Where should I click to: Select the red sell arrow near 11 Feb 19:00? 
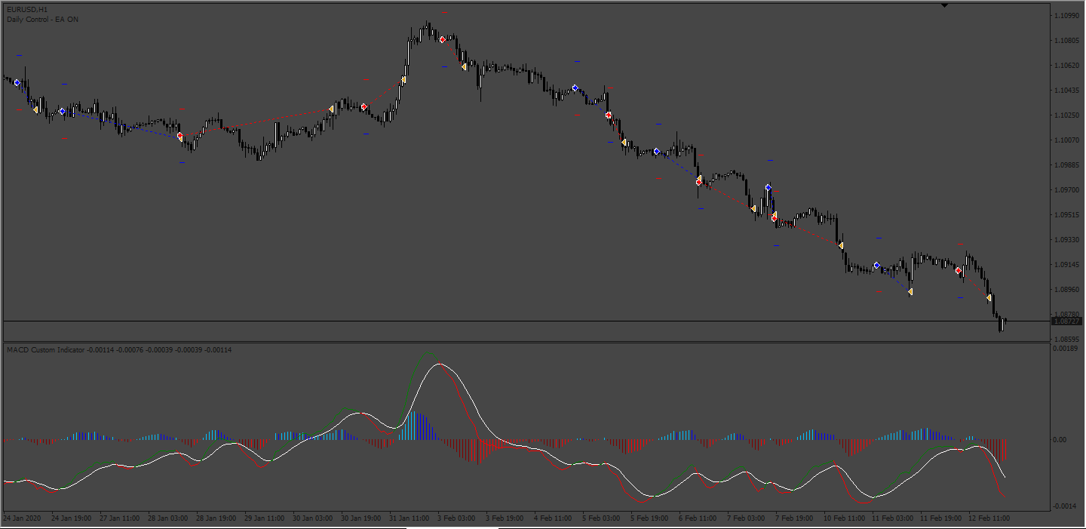click(x=958, y=270)
